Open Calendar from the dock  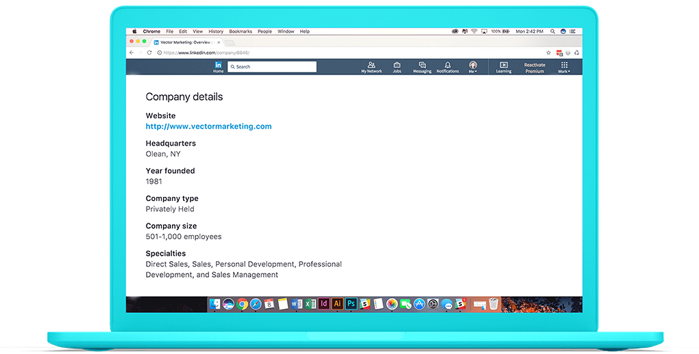click(x=269, y=303)
